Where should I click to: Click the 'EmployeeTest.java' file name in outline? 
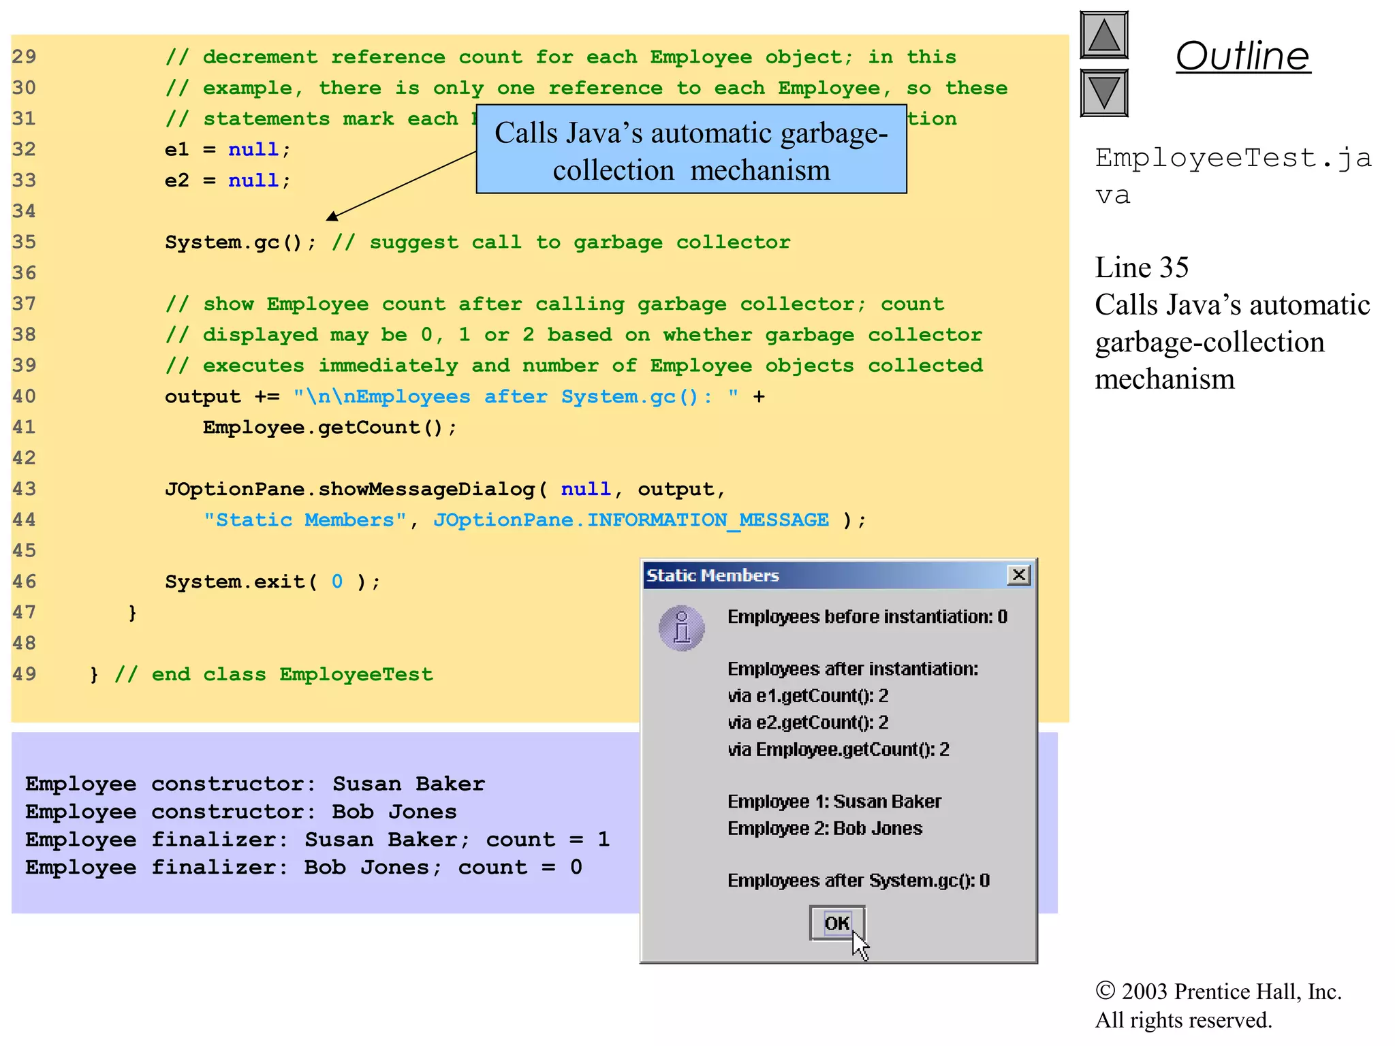point(1233,176)
